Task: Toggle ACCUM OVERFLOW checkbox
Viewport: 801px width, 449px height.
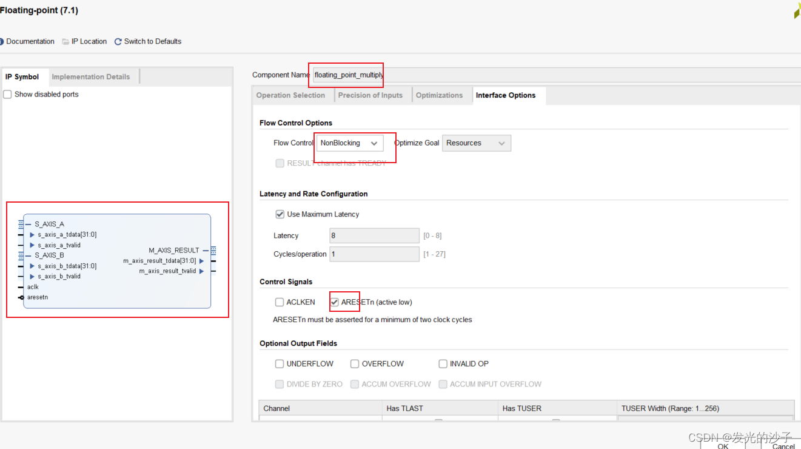Action: [x=355, y=384]
